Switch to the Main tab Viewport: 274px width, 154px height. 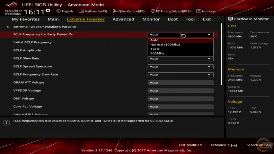point(53,19)
